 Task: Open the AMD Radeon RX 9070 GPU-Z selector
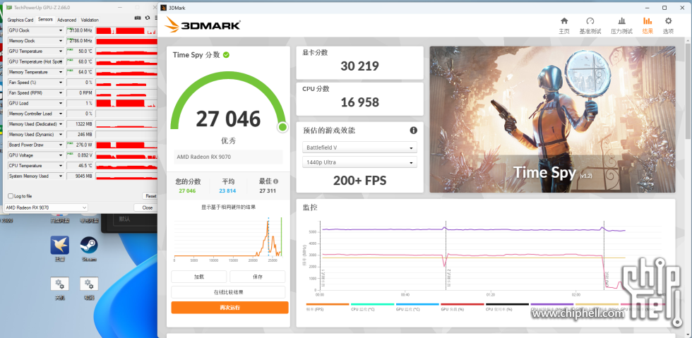pyautogui.click(x=46, y=207)
